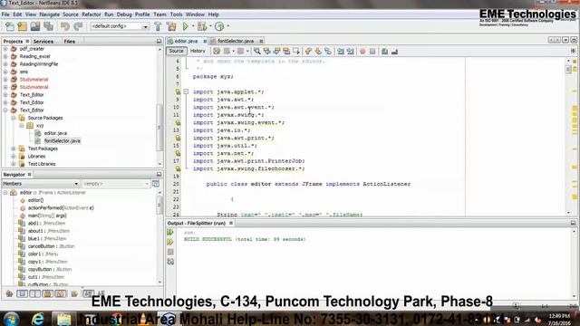The height and width of the screenshot is (326, 580).
Task: Open the Members dropdown in Navigator
Action: click(x=41, y=184)
